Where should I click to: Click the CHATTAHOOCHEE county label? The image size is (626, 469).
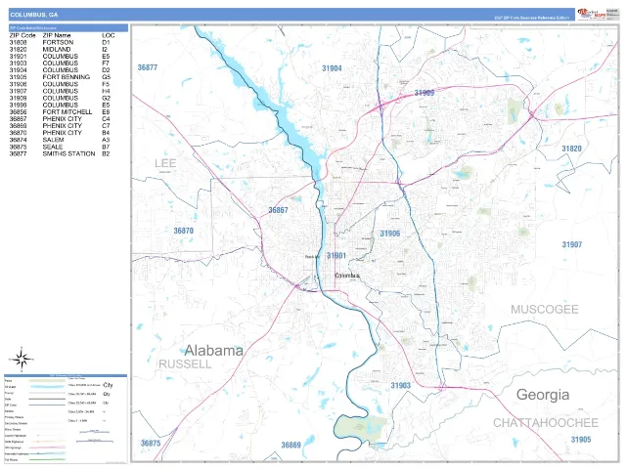click(x=546, y=423)
